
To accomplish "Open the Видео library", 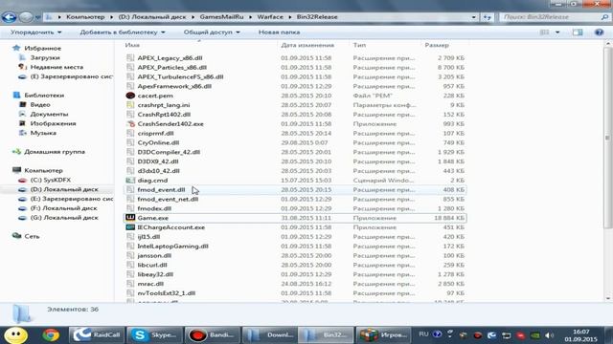I will (x=40, y=104).
